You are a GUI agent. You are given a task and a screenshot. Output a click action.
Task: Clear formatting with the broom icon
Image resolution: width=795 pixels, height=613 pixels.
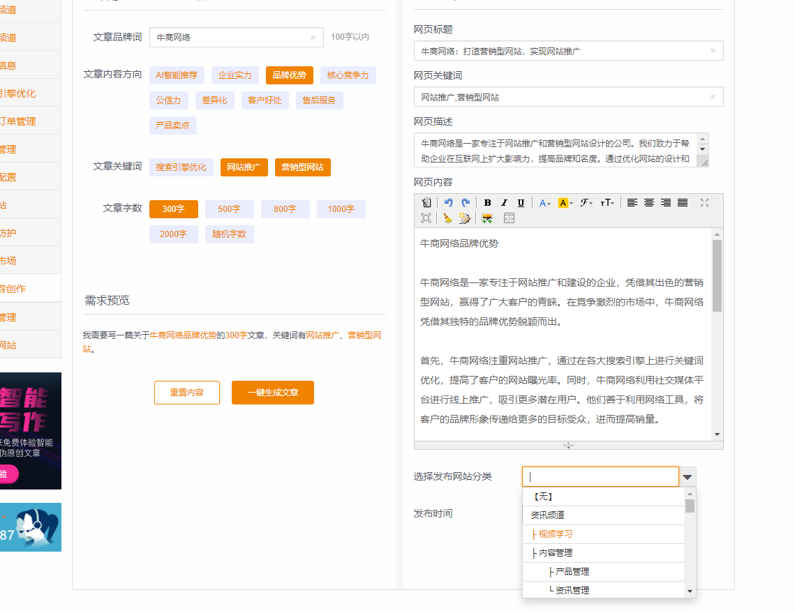point(447,218)
